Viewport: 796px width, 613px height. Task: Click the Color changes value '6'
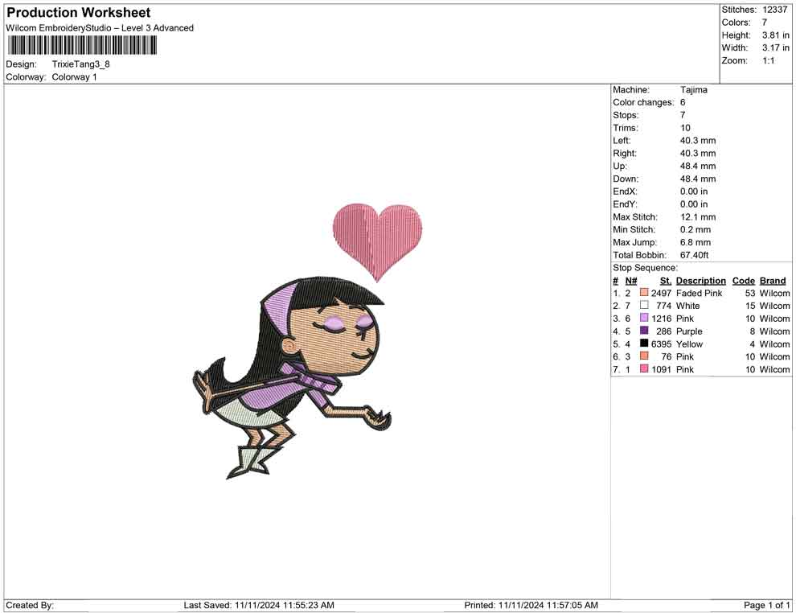683,103
